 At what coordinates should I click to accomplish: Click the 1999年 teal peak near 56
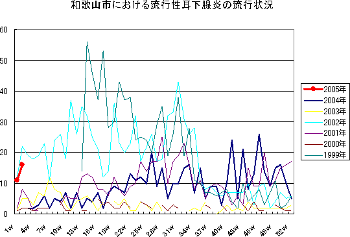pyautogui.click(x=87, y=42)
